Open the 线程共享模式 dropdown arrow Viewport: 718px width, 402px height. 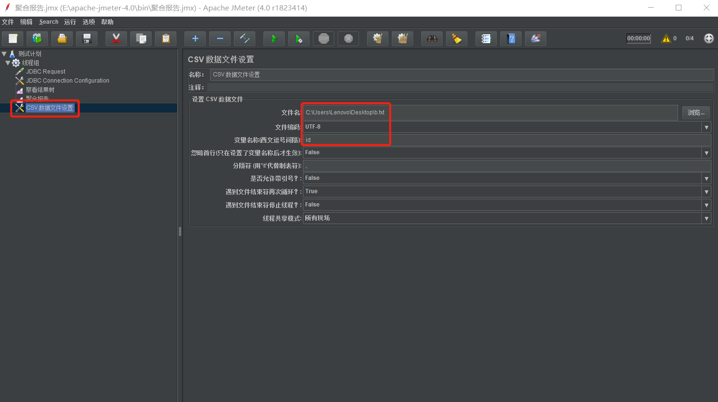coord(706,218)
